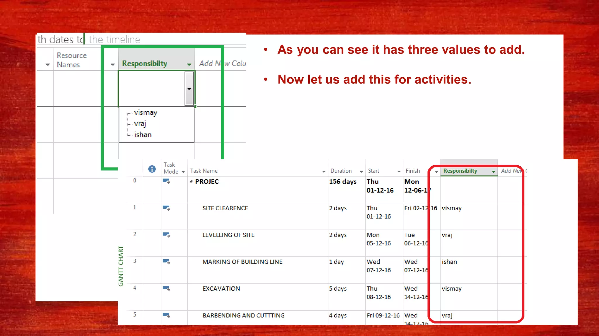Click the info indicator column header icon
The height and width of the screenshot is (336, 599).
coord(152,169)
